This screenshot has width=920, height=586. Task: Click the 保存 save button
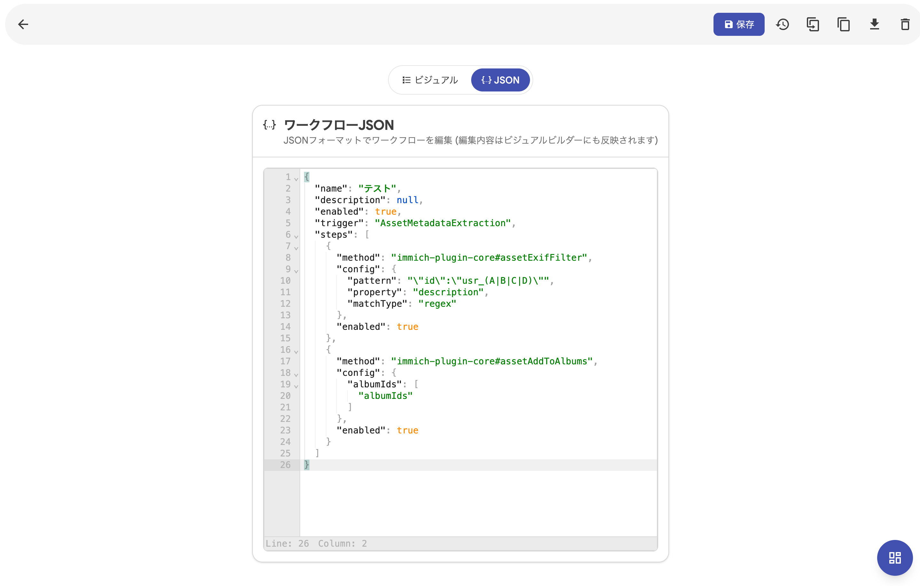click(x=738, y=24)
